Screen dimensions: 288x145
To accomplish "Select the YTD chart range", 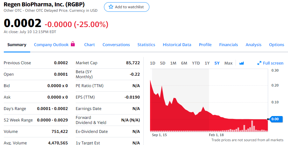I will tap(196, 63).
